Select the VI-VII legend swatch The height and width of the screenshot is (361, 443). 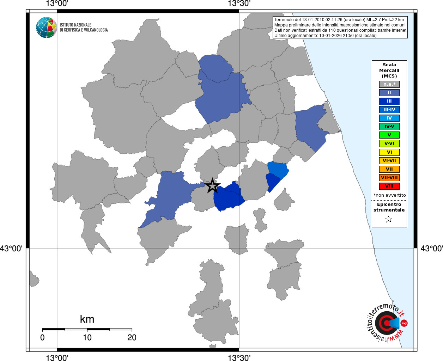389,161
